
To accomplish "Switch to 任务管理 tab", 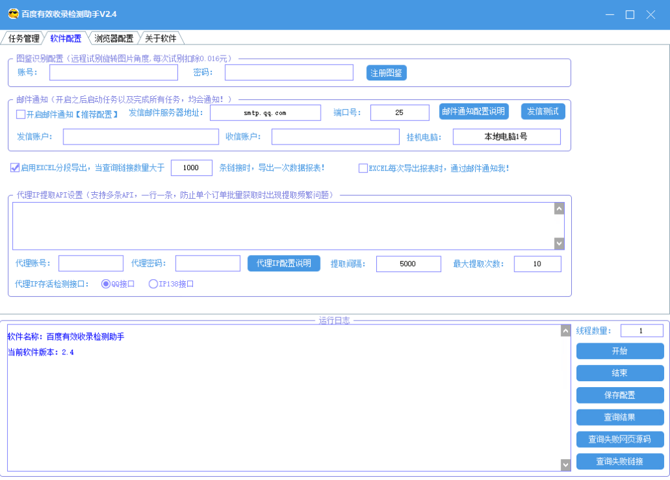I will click(24, 39).
